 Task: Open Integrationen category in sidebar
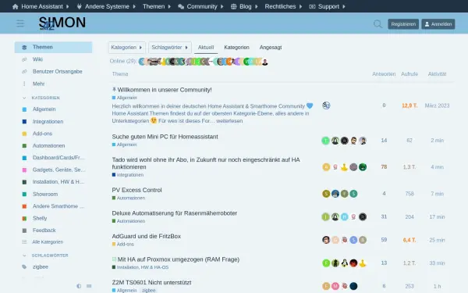pyautogui.click(x=53, y=122)
